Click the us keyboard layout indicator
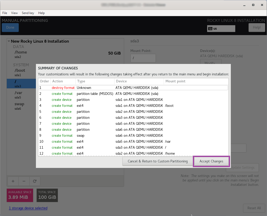Image resolution: width=267 pixels, height=216 pixels. [x=221, y=29]
